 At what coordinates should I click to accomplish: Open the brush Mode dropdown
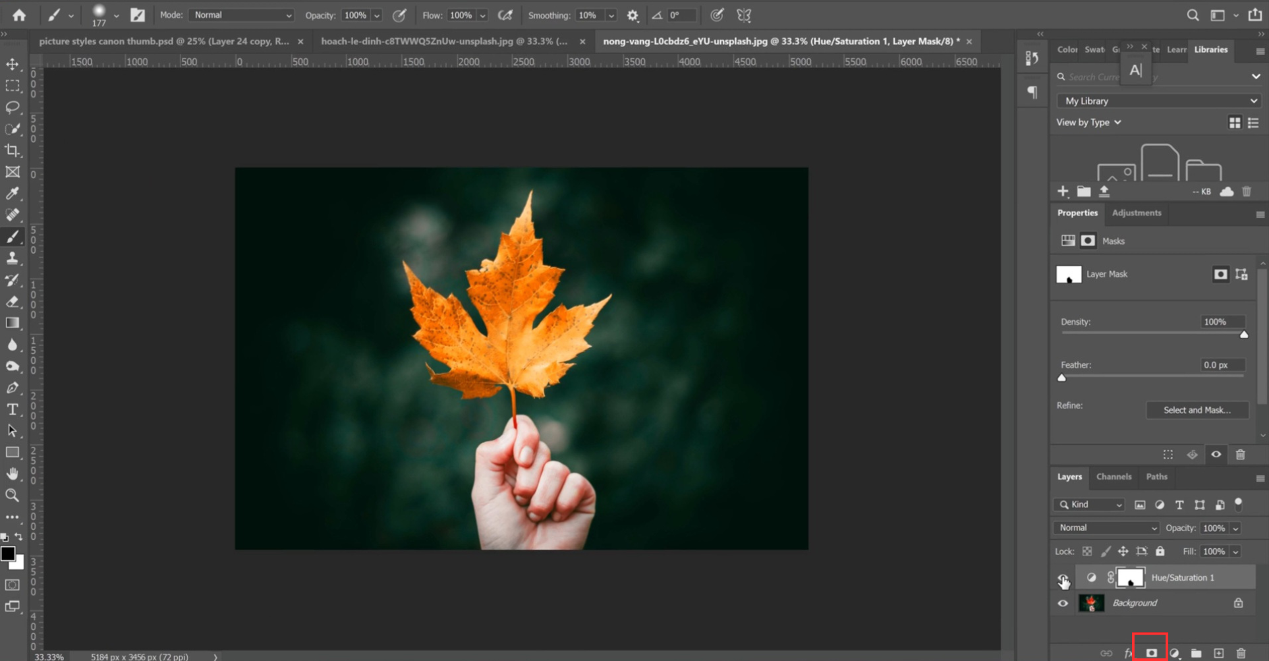(x=242, y=15)
